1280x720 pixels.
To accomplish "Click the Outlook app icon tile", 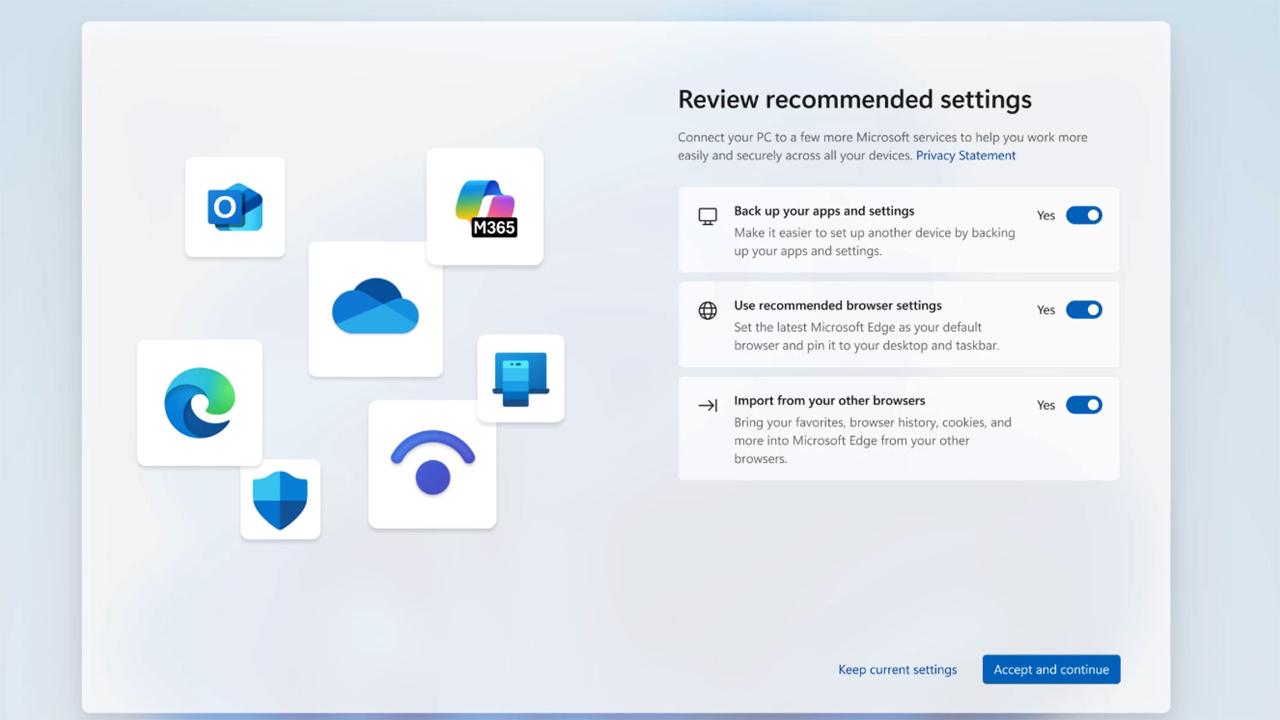I will [x=235, y=207].
